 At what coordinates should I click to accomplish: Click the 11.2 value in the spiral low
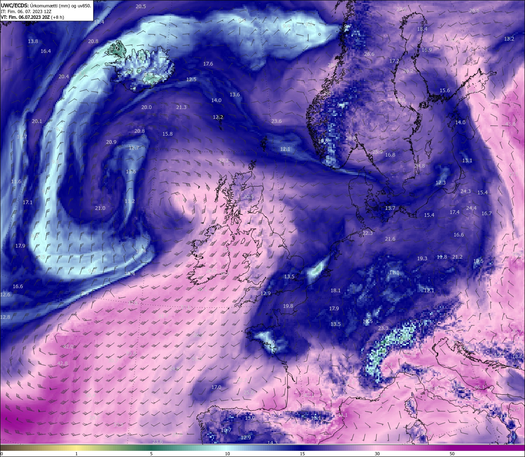[x=130, y=201]
